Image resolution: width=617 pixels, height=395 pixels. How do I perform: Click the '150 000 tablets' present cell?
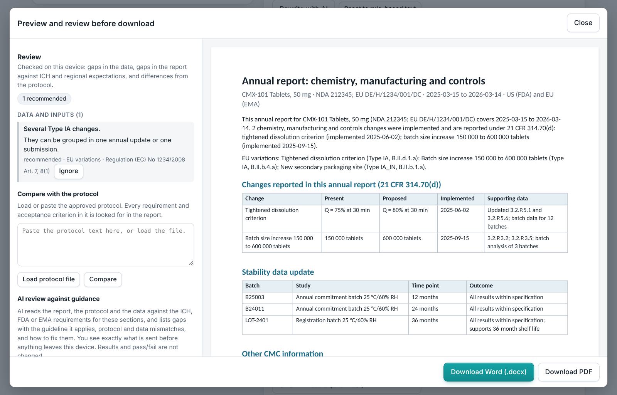(x=351, y=242)
